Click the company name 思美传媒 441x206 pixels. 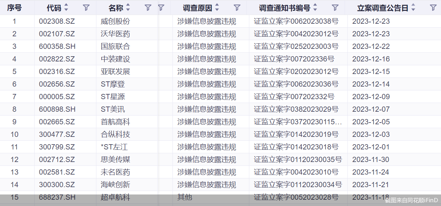coord(115,160)
